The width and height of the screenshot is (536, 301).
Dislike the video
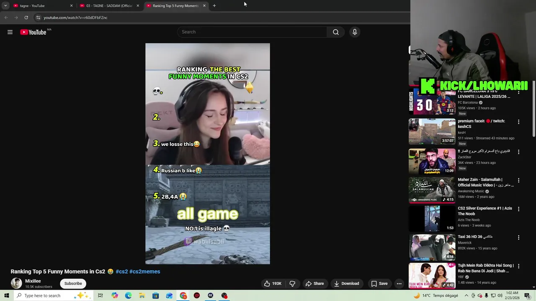pos(292,283)
